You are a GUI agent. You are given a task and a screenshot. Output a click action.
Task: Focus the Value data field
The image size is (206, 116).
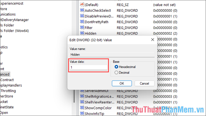[x=89, y=67]
